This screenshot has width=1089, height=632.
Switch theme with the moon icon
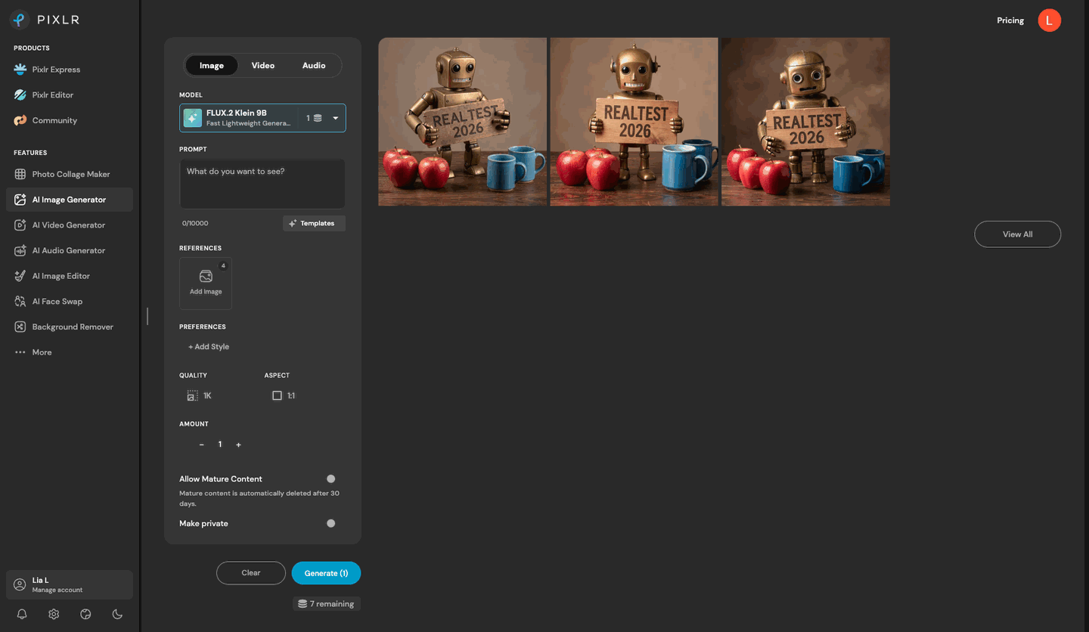(x=117, y=615)
